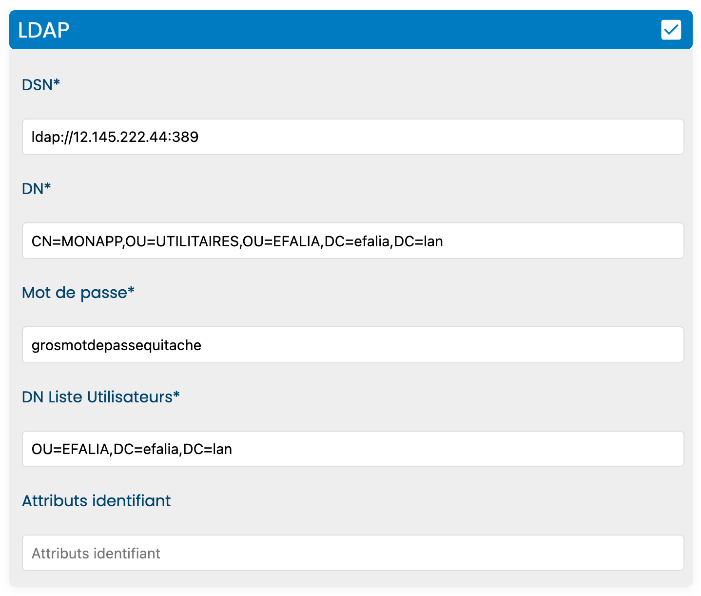701x596 pixels.
Task: Click the grosmotdepassequitache password text
Action: point(117,345)
